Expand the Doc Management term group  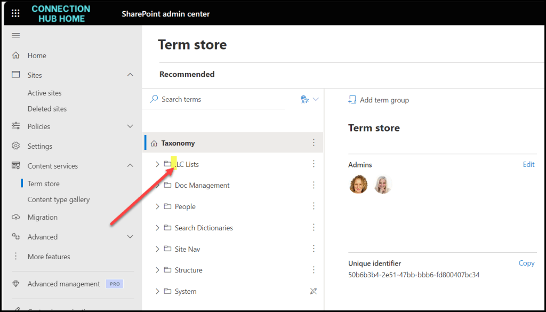point(157,185)
